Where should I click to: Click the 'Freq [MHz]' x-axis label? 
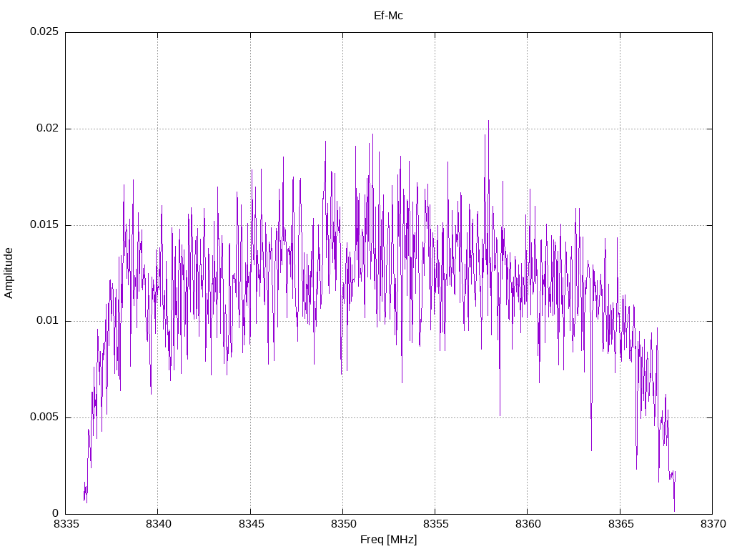point(388,540)
